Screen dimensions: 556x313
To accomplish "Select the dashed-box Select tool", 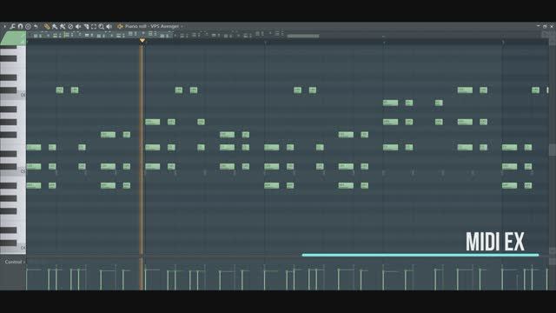I will (x=94, y=26).
